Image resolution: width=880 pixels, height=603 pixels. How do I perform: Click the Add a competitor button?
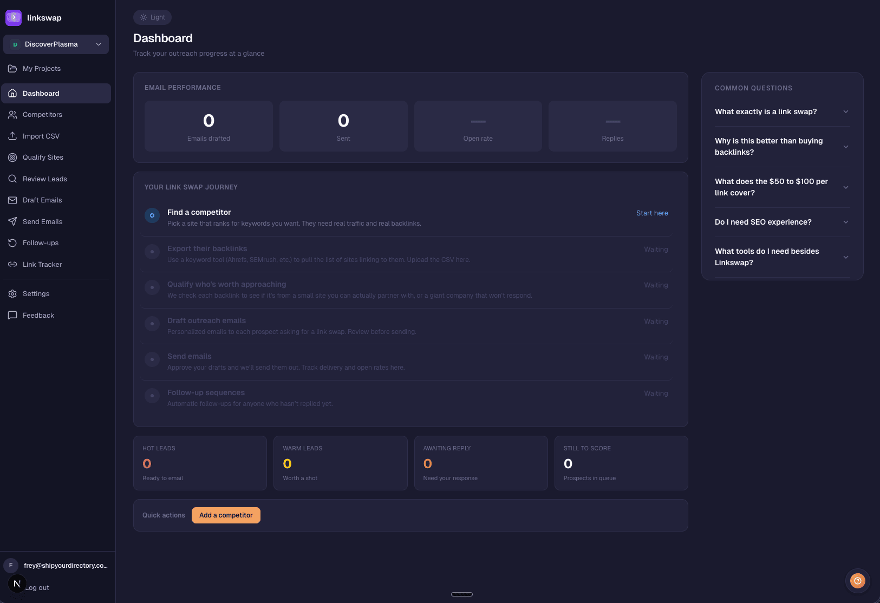coord(226,515)
